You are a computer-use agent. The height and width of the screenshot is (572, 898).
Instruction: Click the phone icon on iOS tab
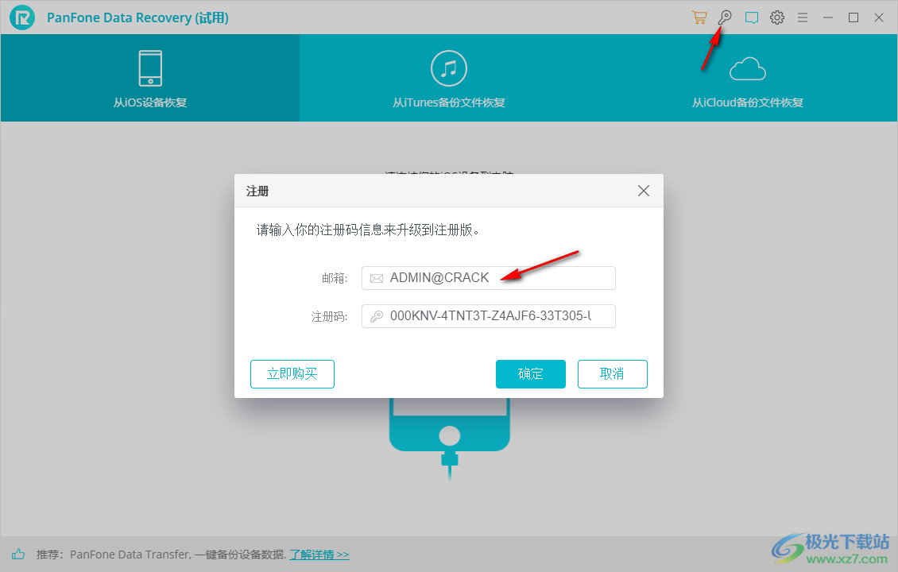point(151,68)
